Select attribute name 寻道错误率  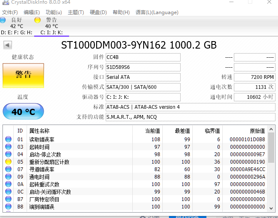click(42, 169)
